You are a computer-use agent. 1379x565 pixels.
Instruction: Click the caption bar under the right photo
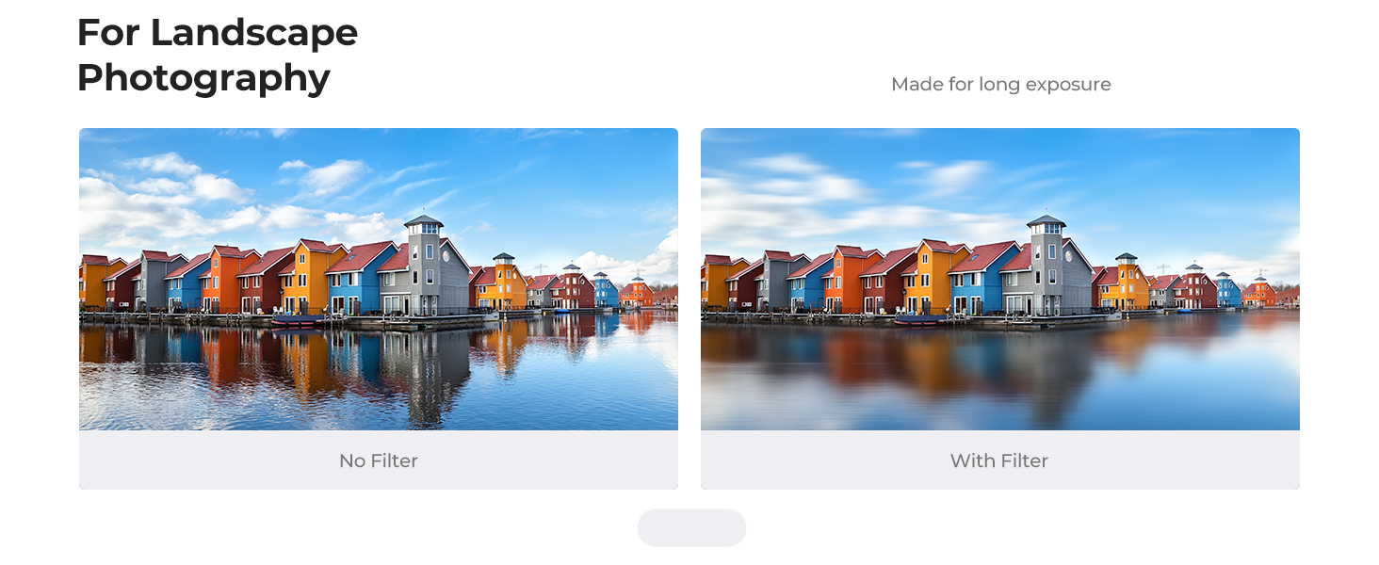(1000, 460)
